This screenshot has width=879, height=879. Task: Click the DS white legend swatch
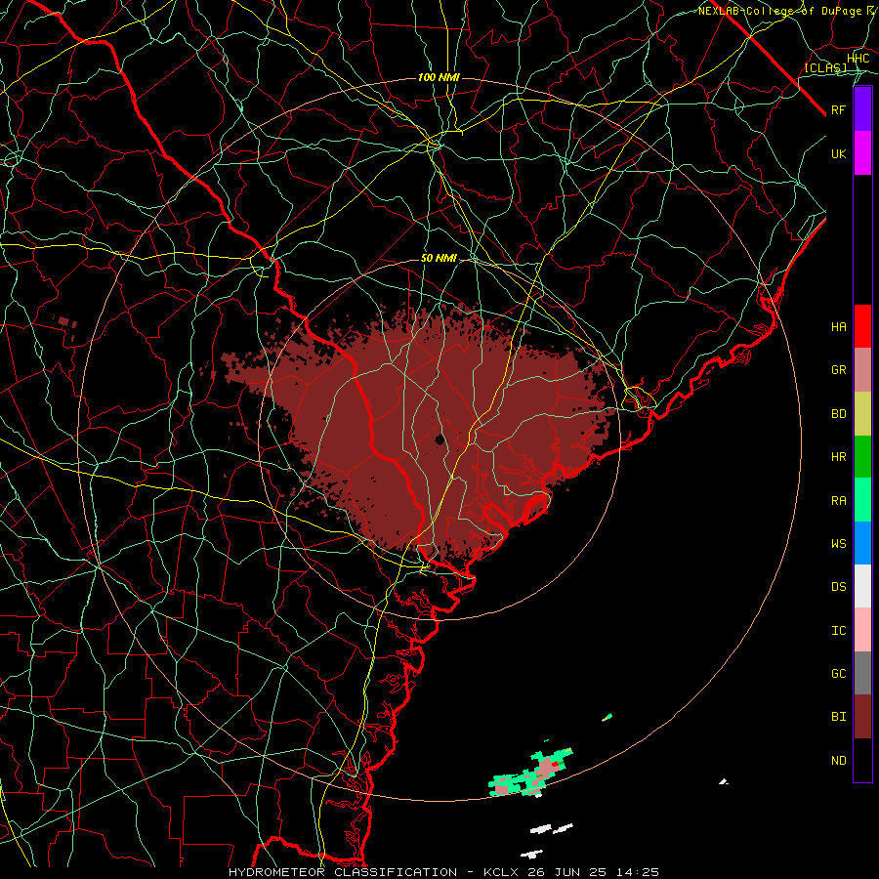[x=862, y=586]
